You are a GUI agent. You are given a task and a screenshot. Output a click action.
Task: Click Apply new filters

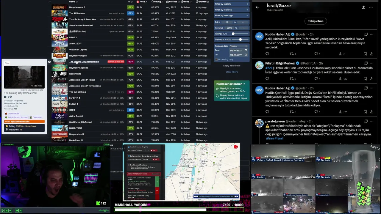(232, 66)
